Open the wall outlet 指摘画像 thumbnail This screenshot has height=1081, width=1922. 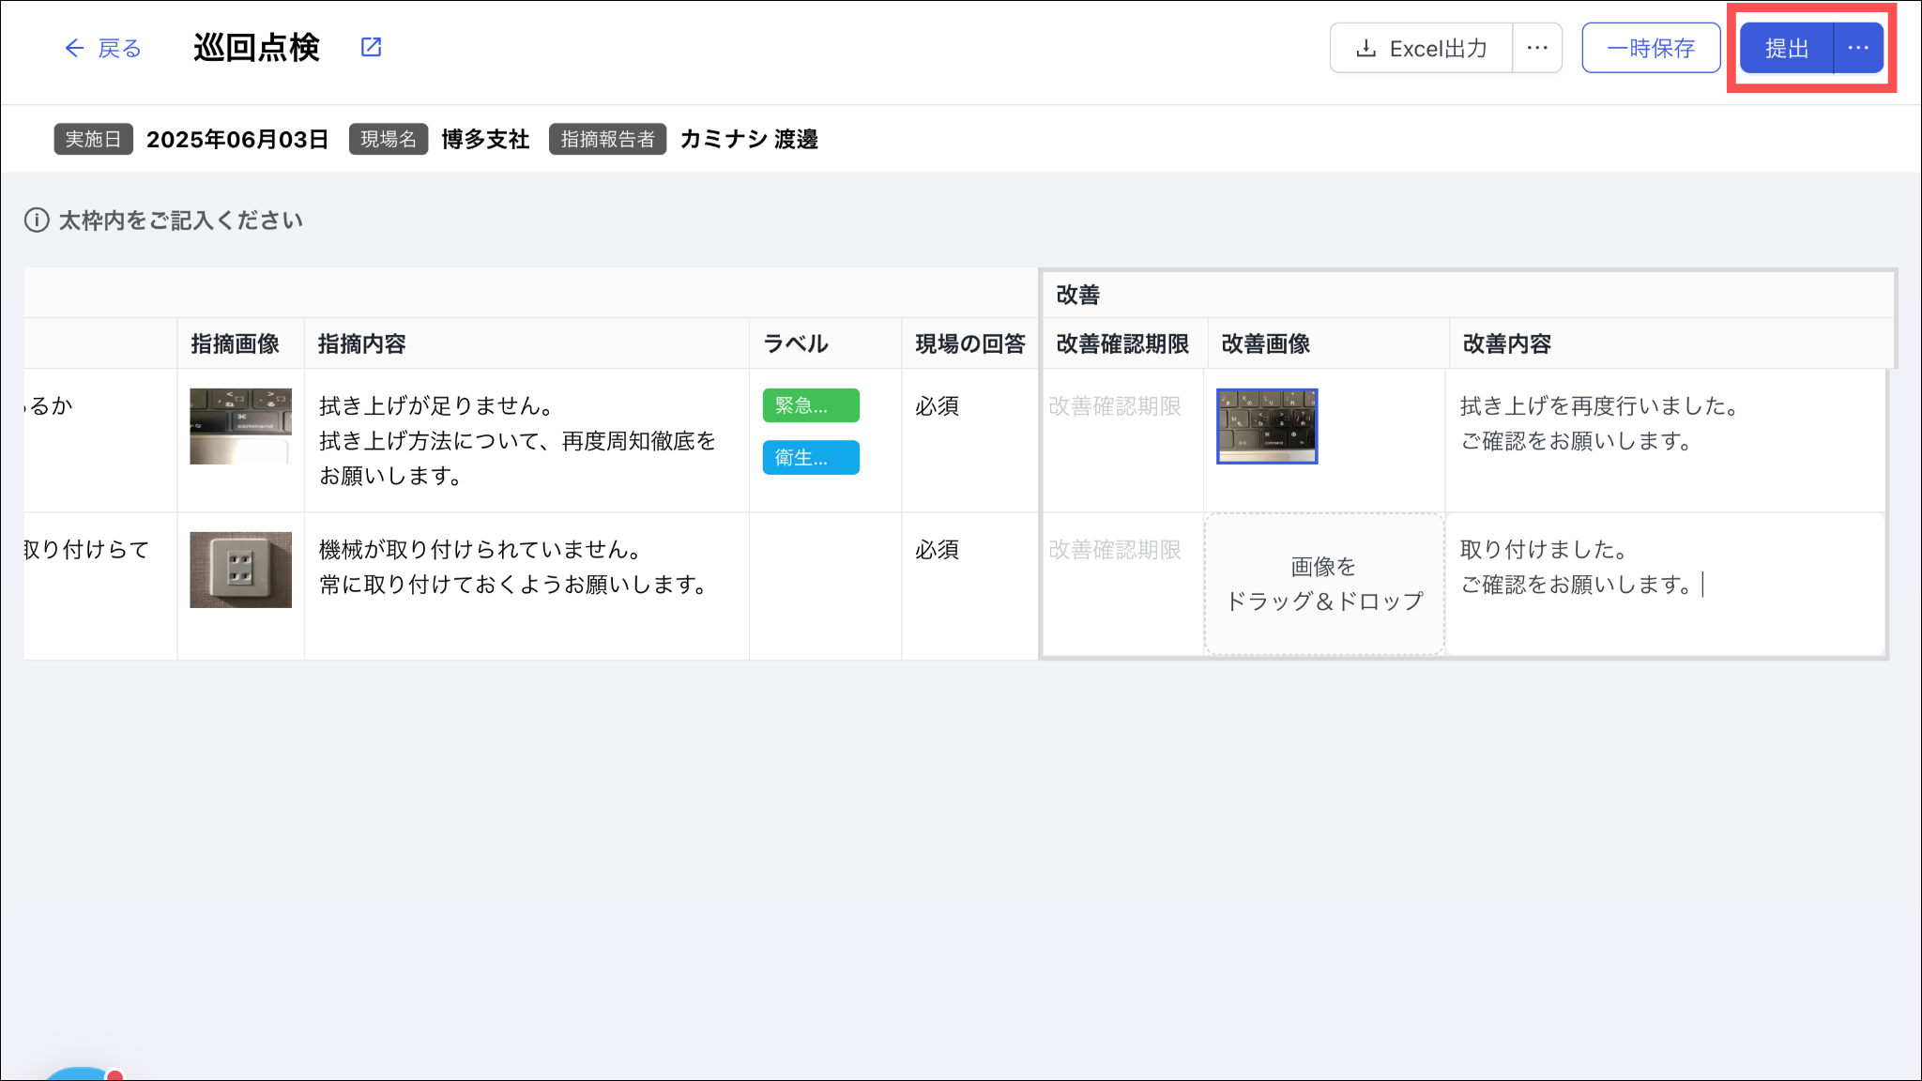(x=240, y=570)
